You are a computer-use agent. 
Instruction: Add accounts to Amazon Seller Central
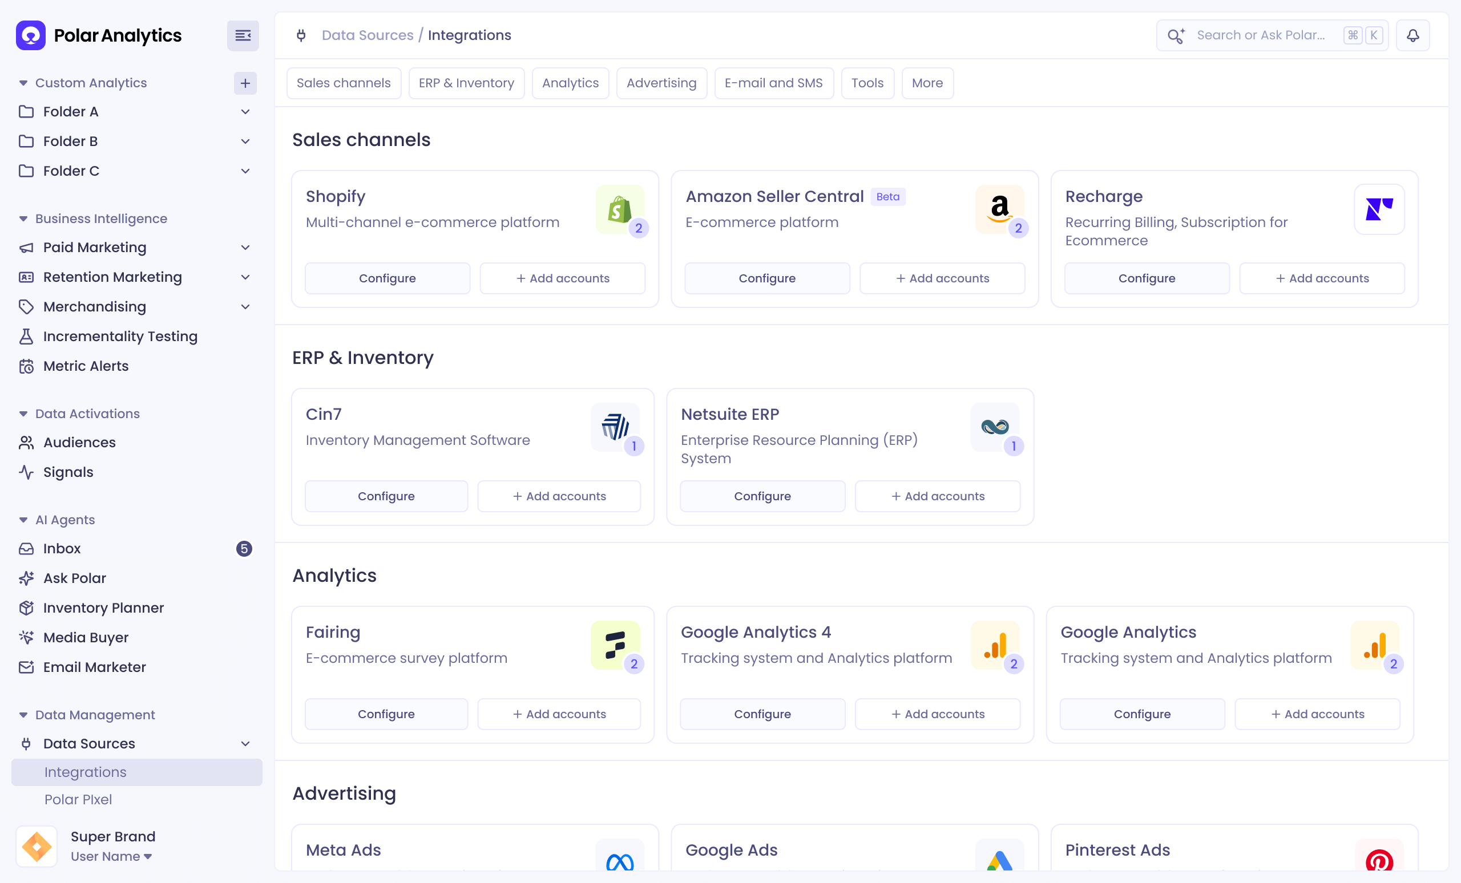[942, 278]
